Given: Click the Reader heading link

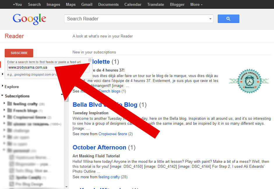Looking at the screenshot, I should coord(14,36).
